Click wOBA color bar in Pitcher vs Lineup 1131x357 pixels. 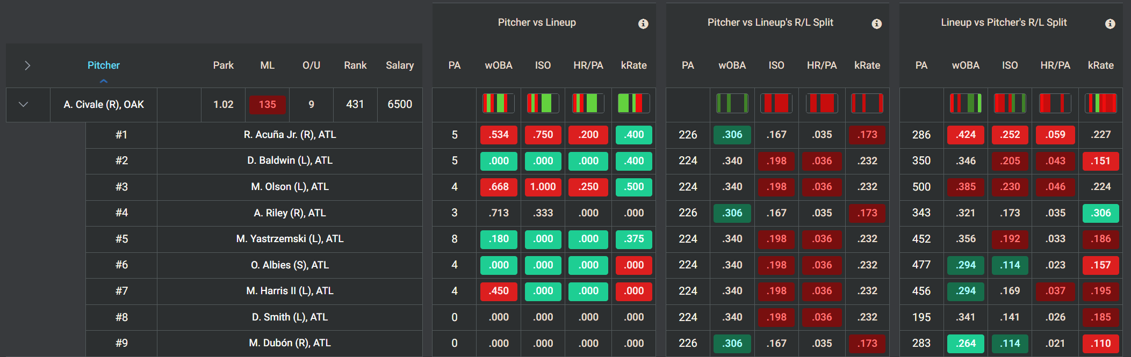(x=499, y=103)
